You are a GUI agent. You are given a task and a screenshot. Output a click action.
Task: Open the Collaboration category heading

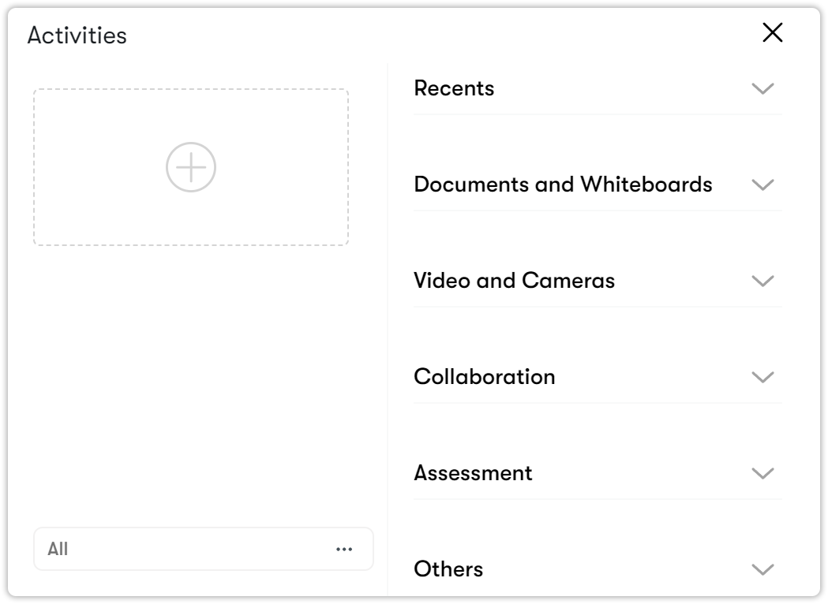(x=484, y=377)
